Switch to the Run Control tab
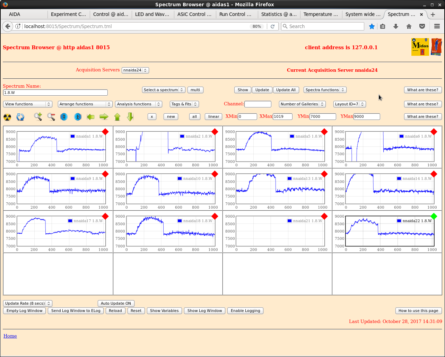 [x=236, y=14]
